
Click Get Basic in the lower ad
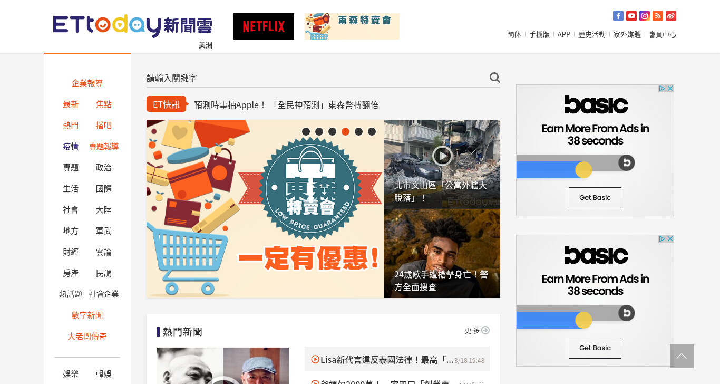click(595, 348)
